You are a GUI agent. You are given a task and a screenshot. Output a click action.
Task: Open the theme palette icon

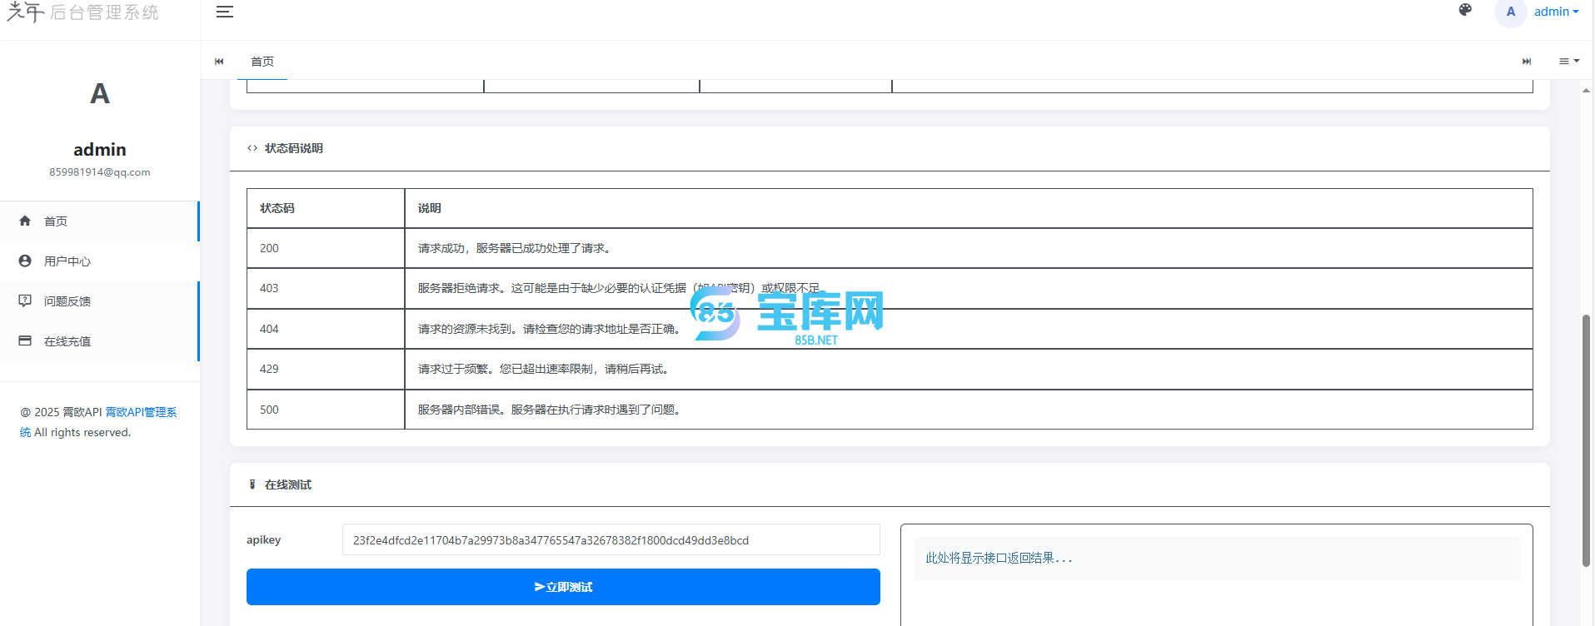click(x=1465, y=10)
